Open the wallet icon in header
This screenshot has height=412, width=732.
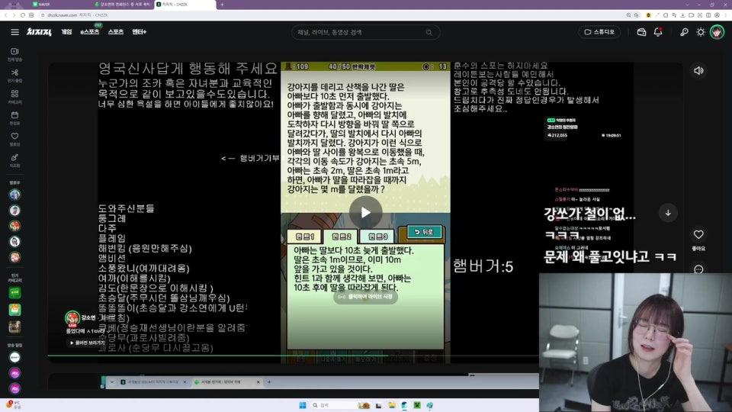click(641, 32)
